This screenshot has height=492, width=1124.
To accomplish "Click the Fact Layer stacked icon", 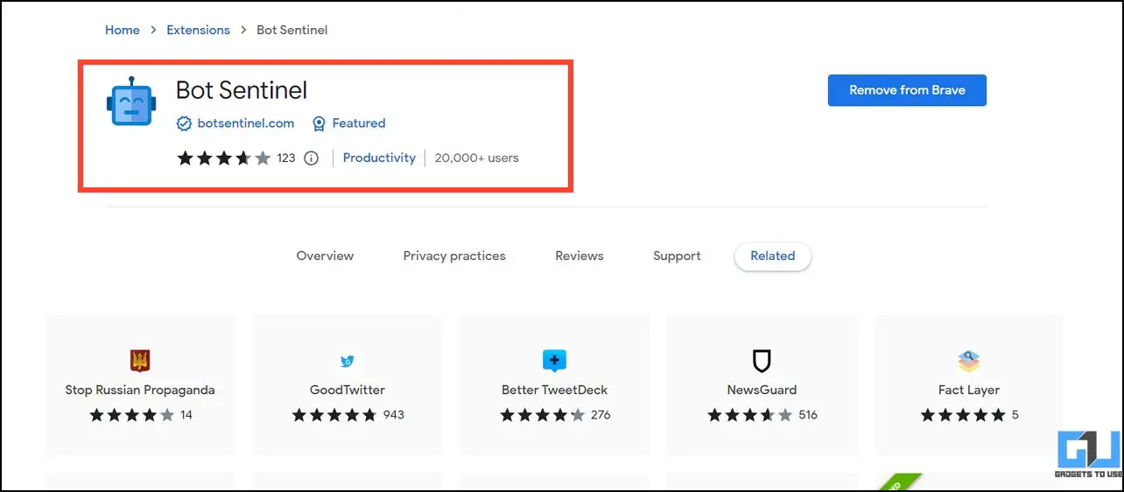I will (968, 361).
